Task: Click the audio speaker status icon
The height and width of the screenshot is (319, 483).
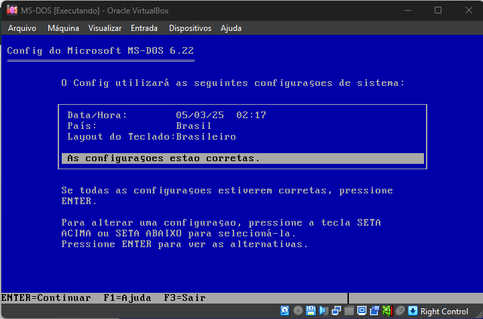Action: 324,311
